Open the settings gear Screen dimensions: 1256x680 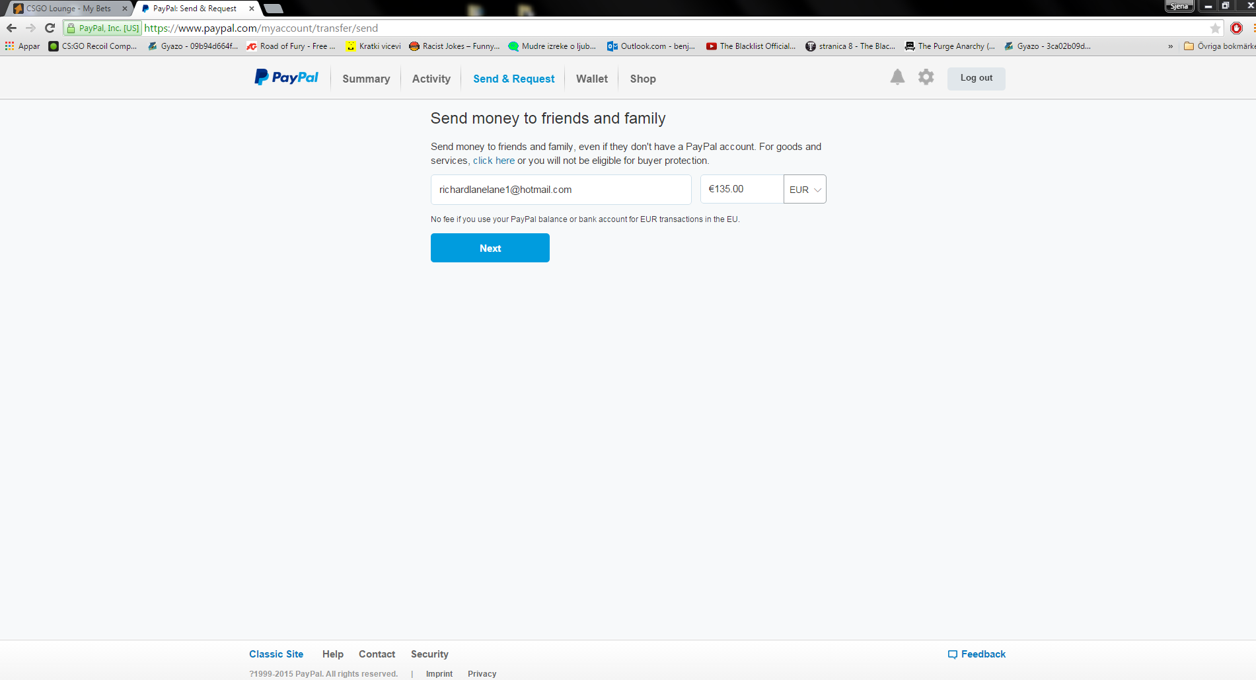point(926,77)
